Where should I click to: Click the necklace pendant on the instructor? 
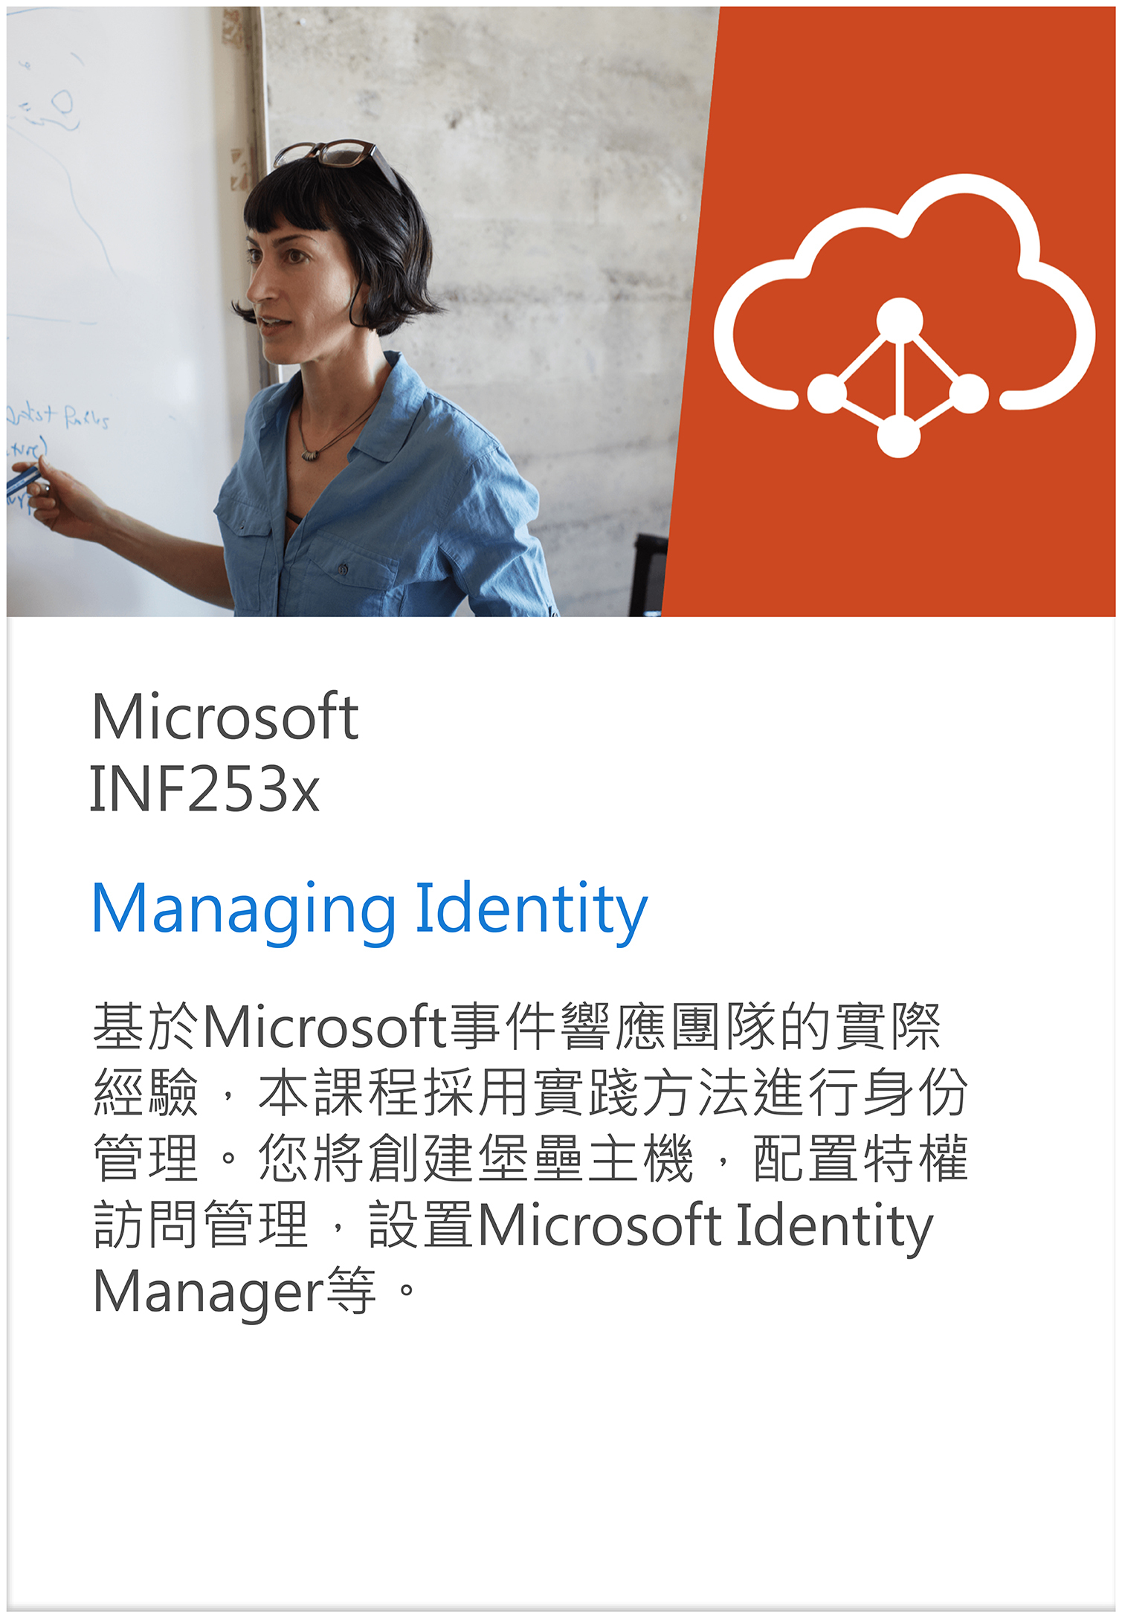307,454
